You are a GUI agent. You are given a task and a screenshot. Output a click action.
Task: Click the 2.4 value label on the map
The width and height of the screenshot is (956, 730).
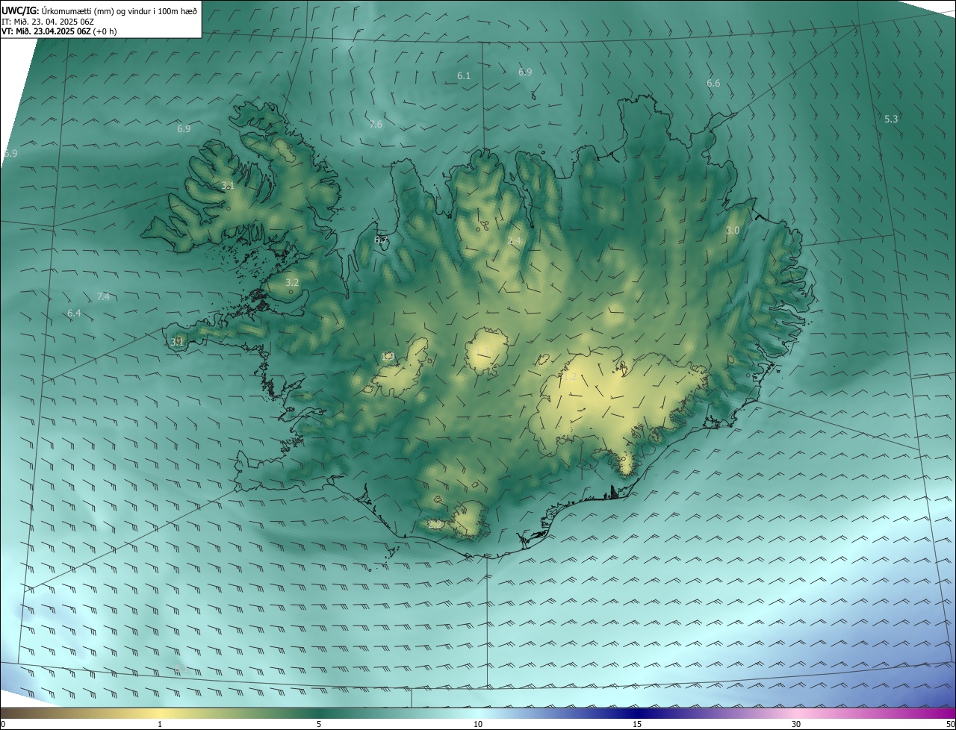514,241
